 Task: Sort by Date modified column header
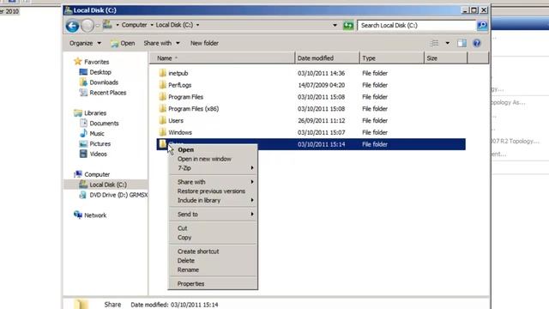(x=328, y=58)
